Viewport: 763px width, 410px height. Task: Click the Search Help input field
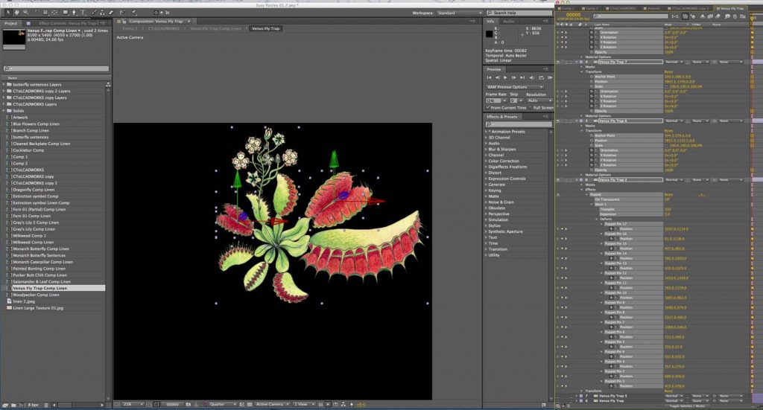pyautogui.click(x=519, y=13)
